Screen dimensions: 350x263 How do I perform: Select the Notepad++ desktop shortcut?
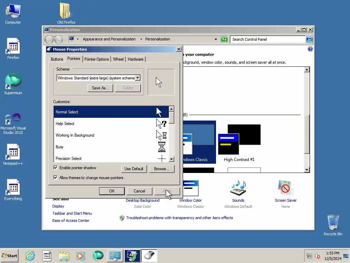[x=13, y=154]
